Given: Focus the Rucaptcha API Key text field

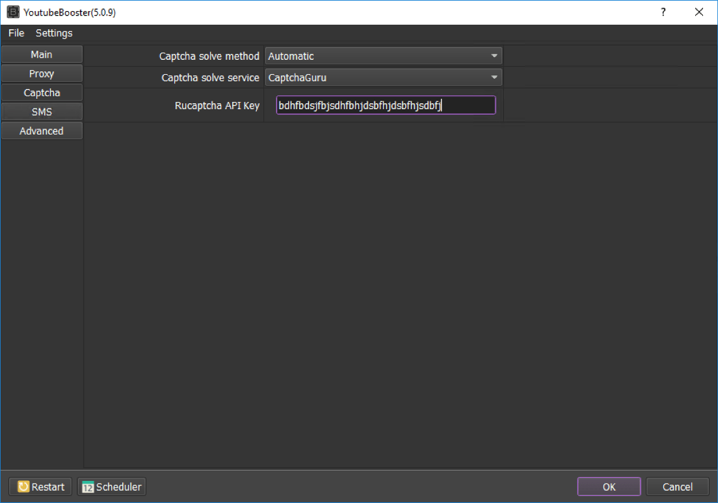Looking at the screenshot, I should click(386, 105).
